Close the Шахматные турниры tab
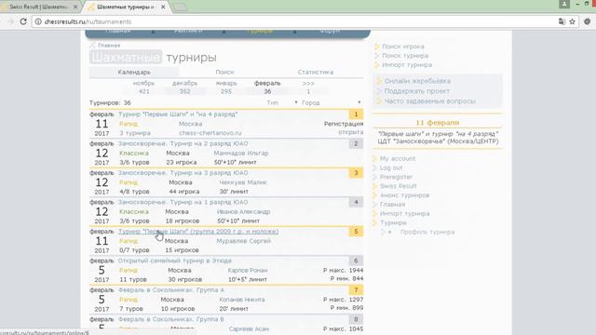Viewport: 596px width, 335px height. pyautogui.click(x=163, y=7)
